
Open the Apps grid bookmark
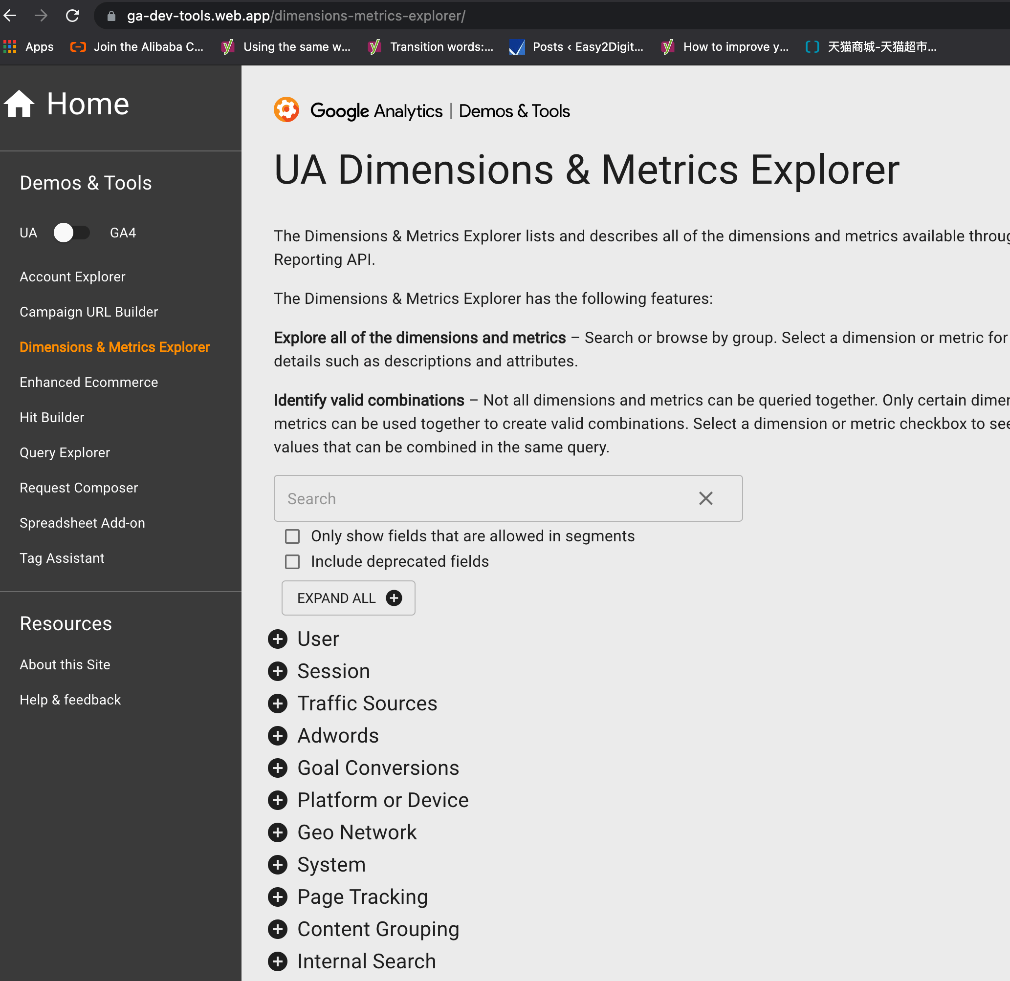click(x=28, y=47)
